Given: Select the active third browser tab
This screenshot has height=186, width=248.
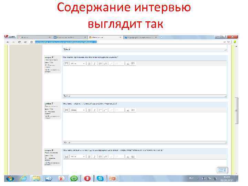Looking at the screenshot, I should coord(105,37).
